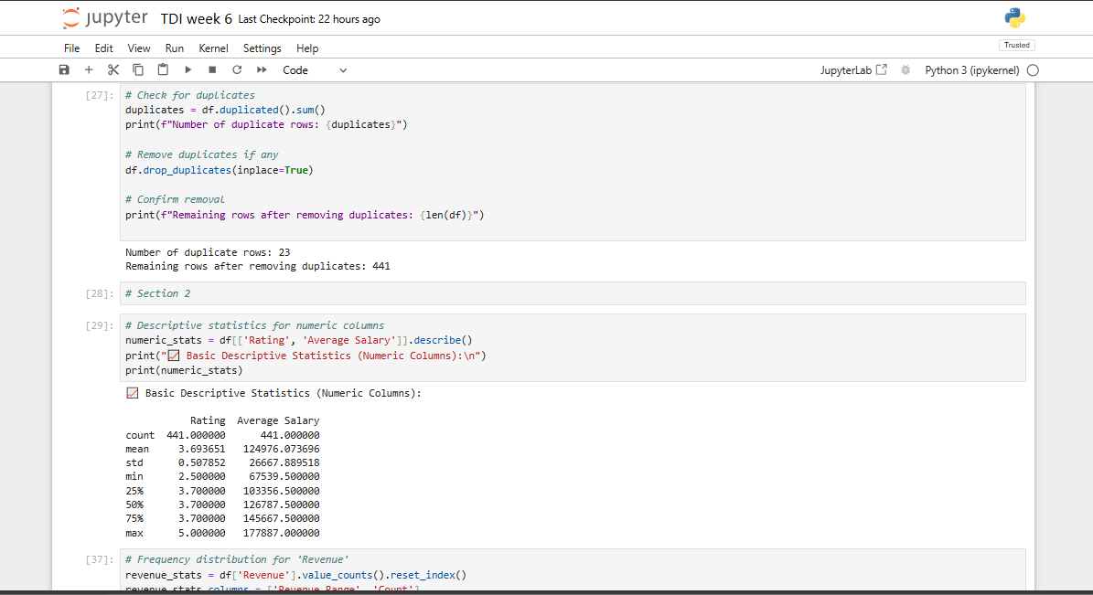Click the Basic Descriptive Statistics output heading
This screenshot has height=595, width=1093.
pos(274,393)
